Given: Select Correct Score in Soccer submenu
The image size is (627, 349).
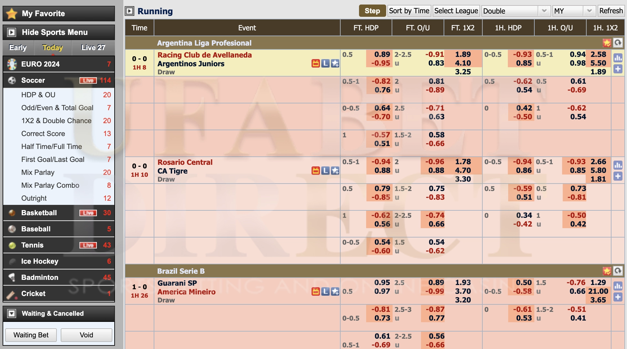Looking at the screenshot, I should (x=43, y=133).
